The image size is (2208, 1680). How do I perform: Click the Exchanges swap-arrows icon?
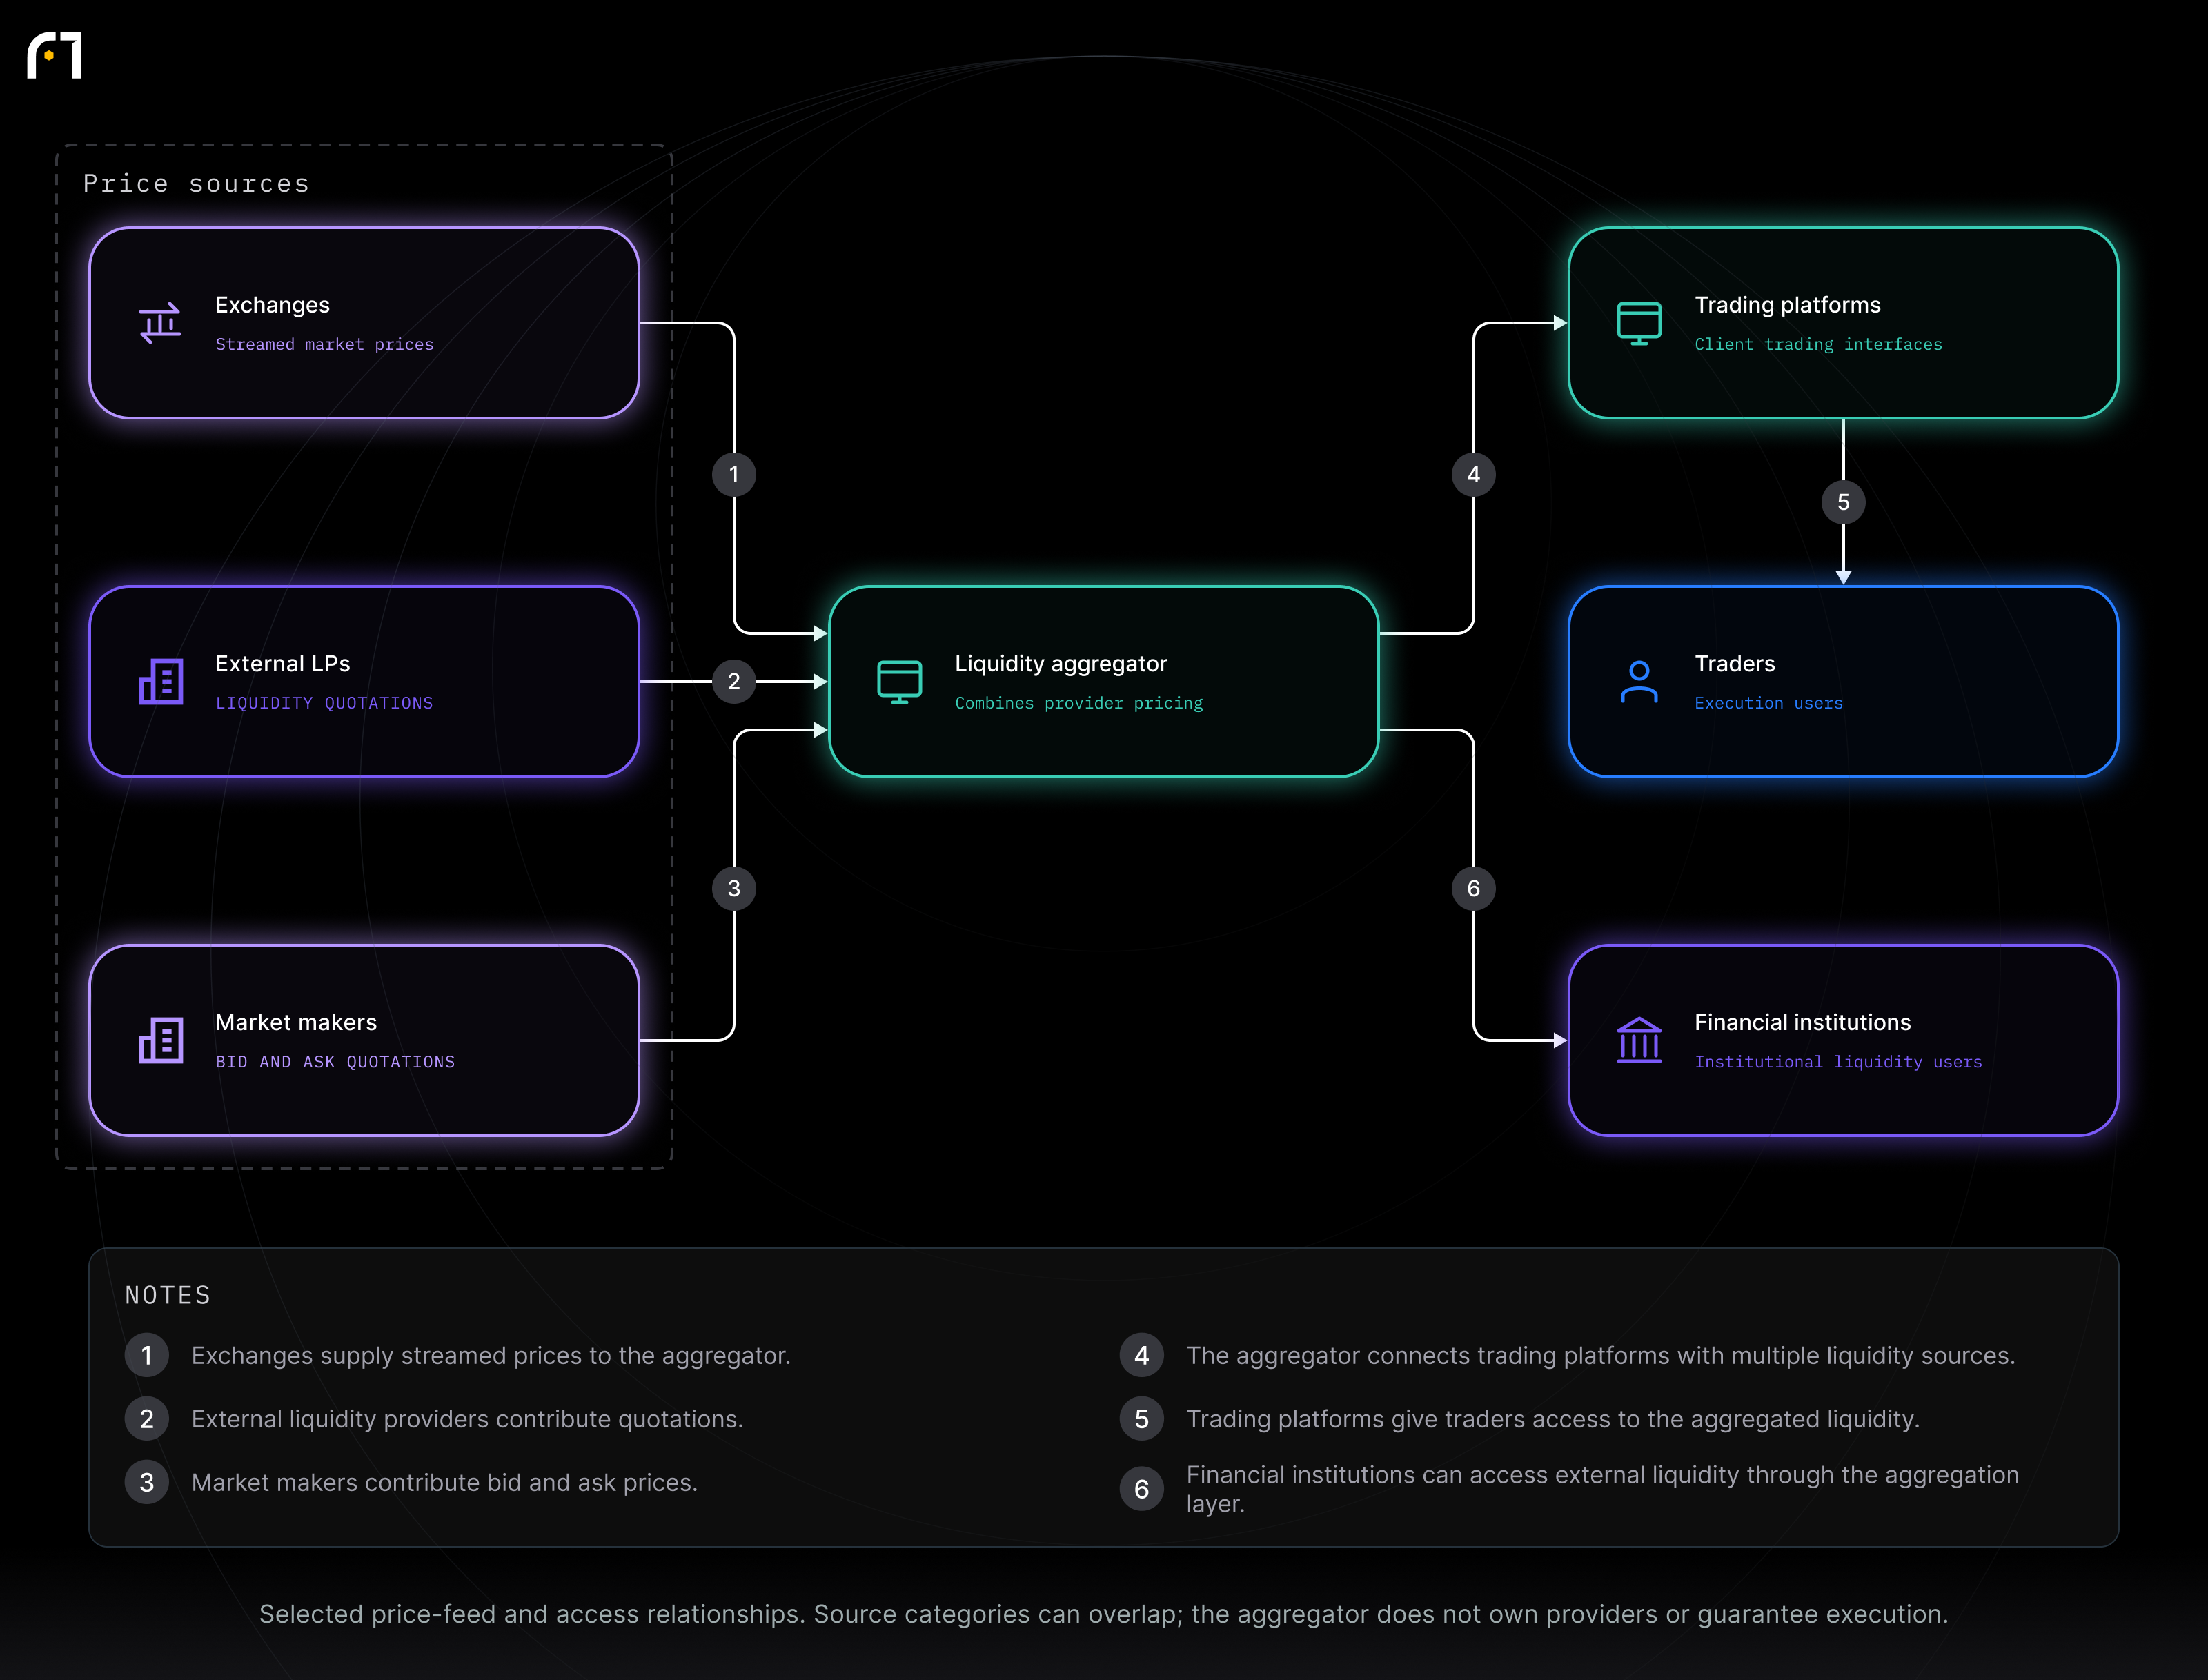pyautogui.click(x=160, y=323)
